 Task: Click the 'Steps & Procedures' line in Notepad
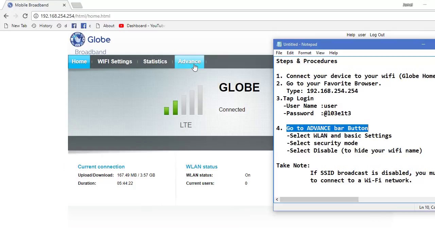[307, 61]
